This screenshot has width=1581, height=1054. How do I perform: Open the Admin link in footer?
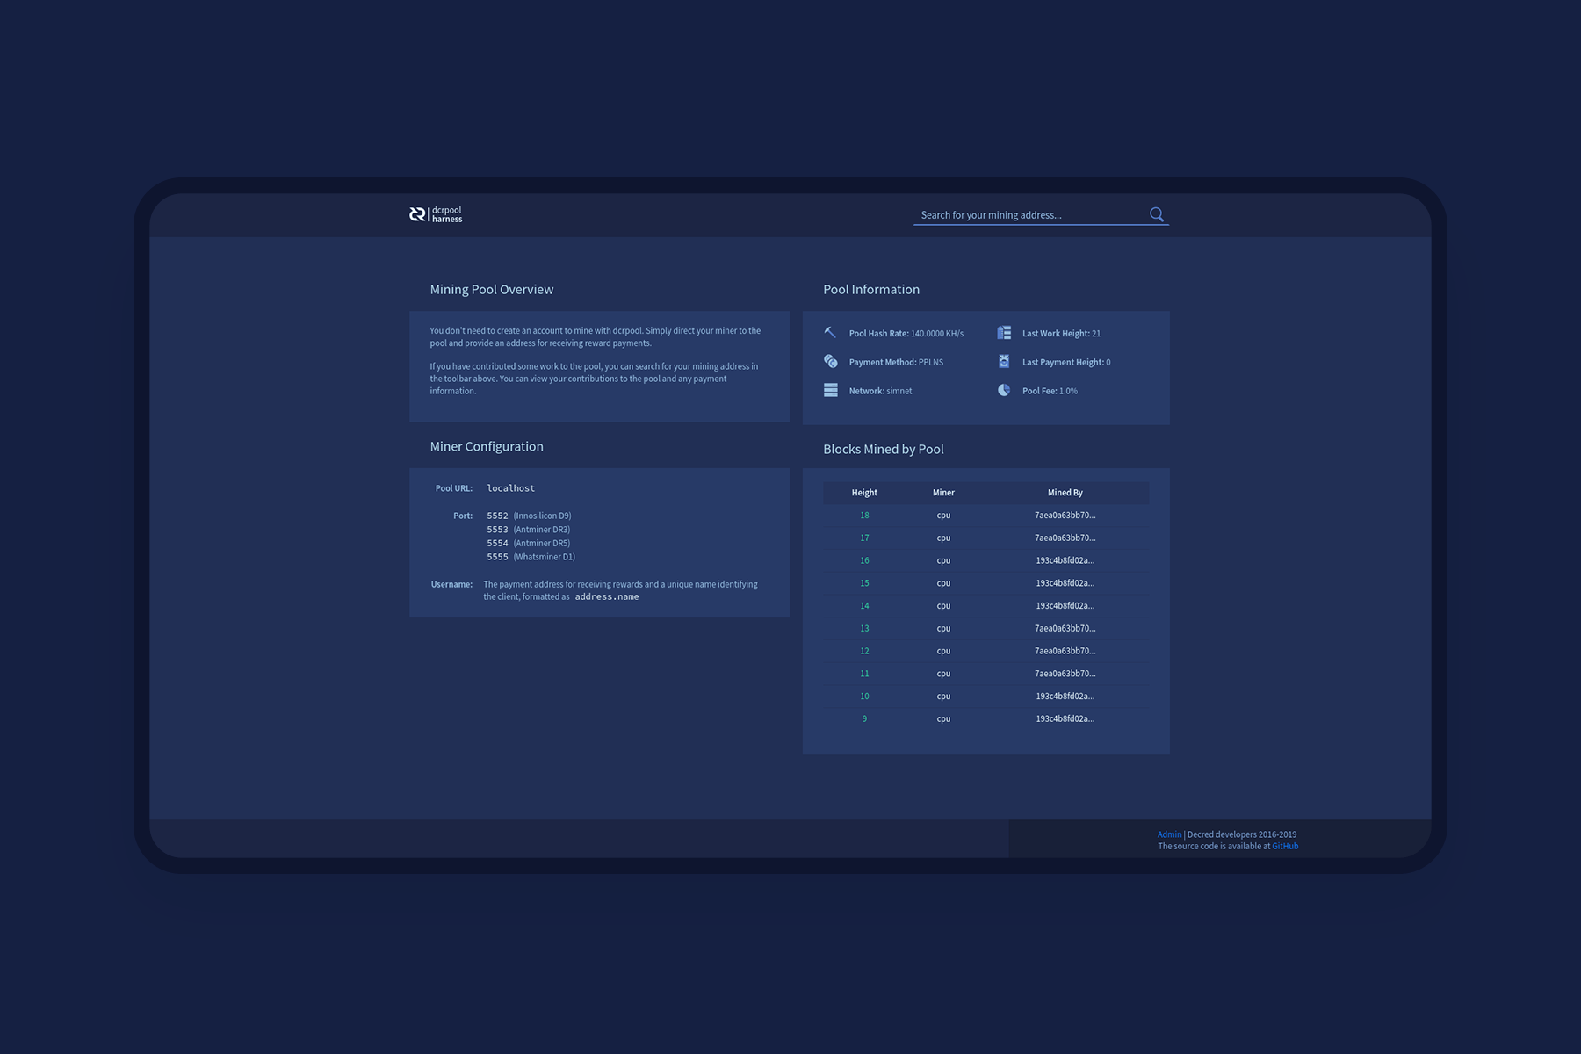click(1169, 834)
